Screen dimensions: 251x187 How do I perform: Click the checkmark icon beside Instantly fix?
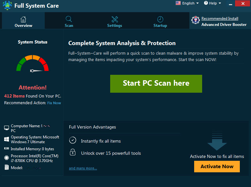tap(73, 140)
